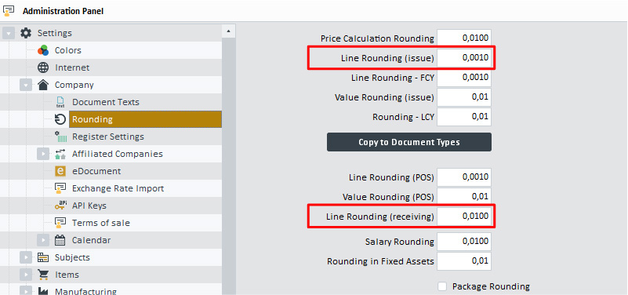Click the Company house icon
628x295 pixels.
(x=43, y=85)
